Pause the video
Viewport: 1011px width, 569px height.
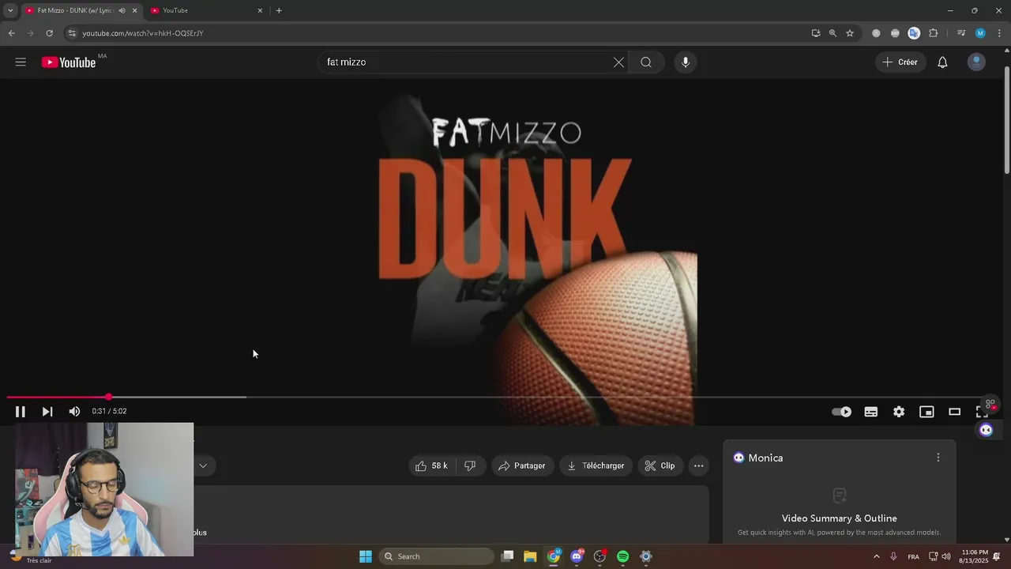21,411
